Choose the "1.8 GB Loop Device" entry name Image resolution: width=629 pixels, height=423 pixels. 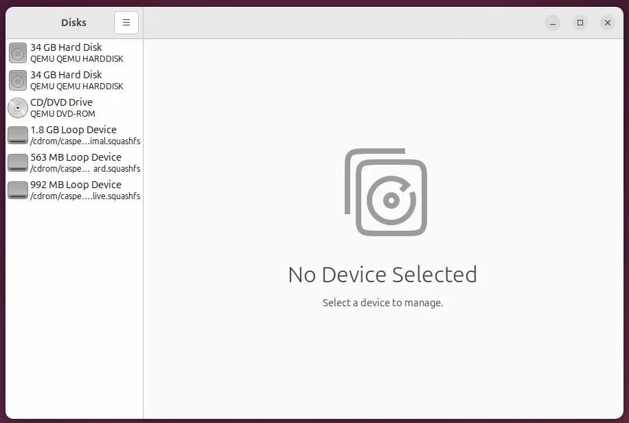(x=73, y=130)
